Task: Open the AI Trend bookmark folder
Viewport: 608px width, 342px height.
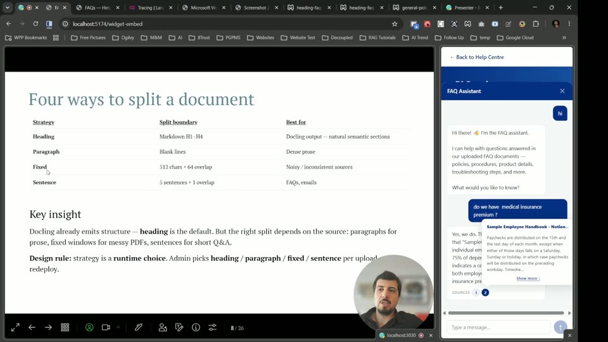Action: point(415,37)
